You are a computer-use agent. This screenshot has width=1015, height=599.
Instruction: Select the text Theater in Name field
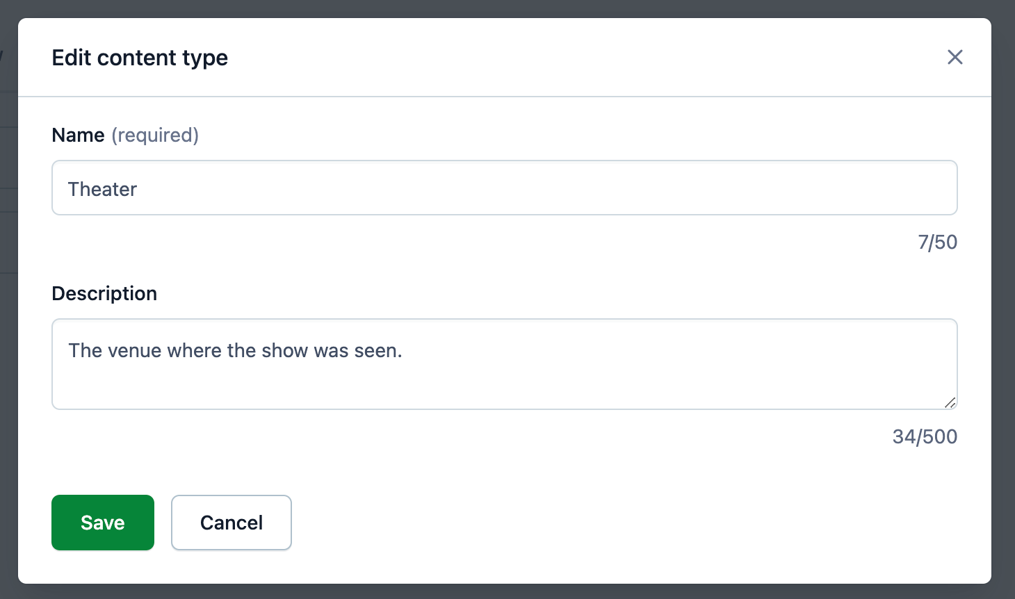pos(102,188)
